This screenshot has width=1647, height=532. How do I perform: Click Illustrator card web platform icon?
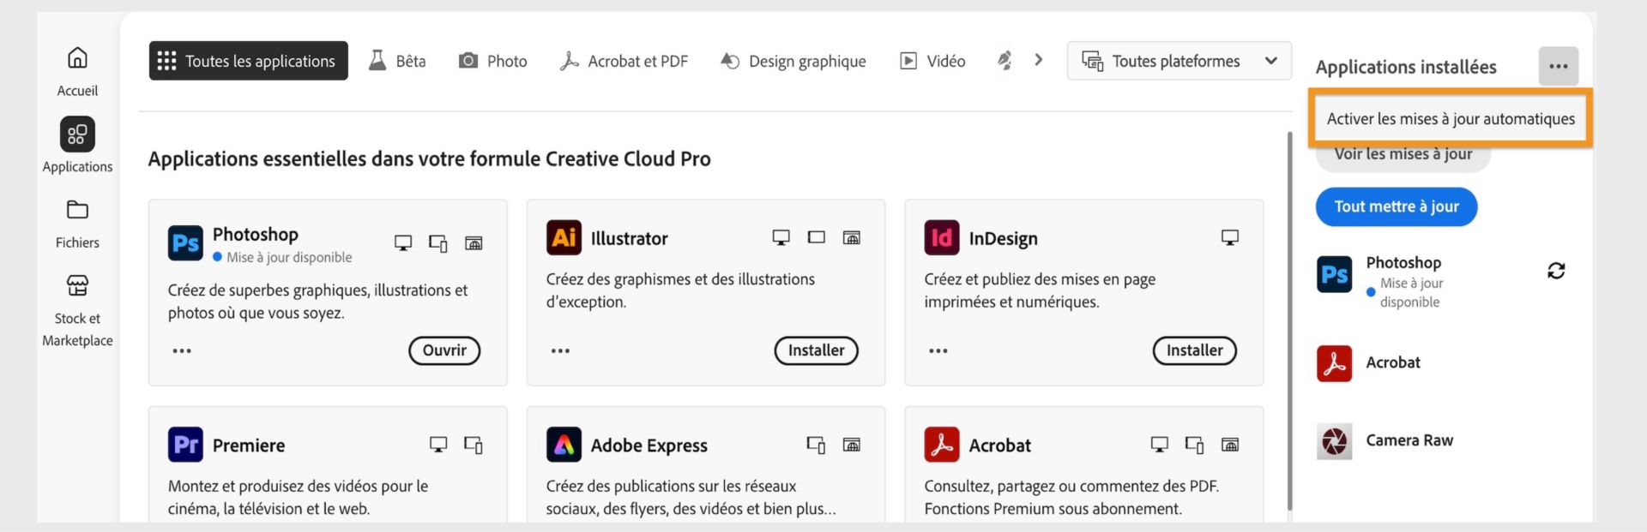click(852, 237)
